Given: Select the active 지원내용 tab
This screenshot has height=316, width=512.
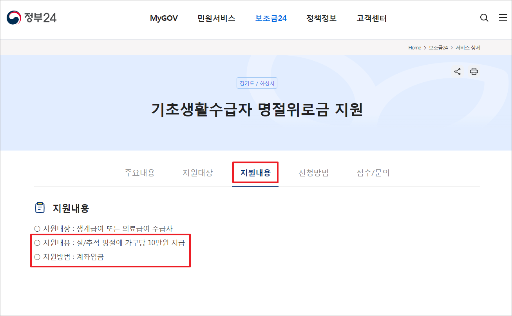Looking at the screenshot, I should click(255, 173).
